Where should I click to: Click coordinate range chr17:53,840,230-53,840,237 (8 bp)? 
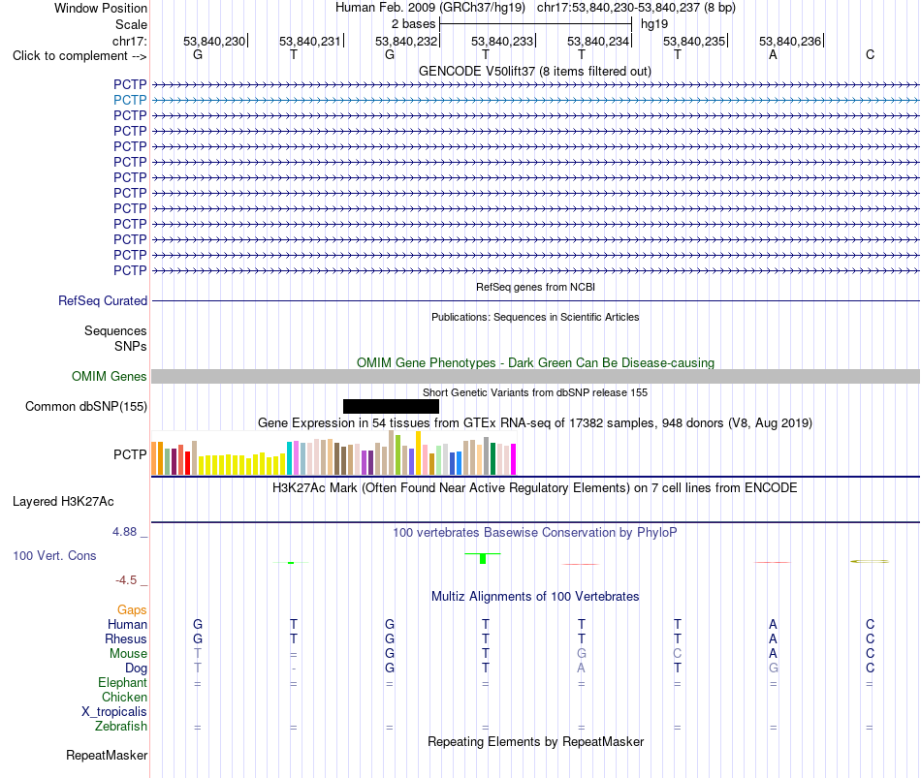[636, 8]
